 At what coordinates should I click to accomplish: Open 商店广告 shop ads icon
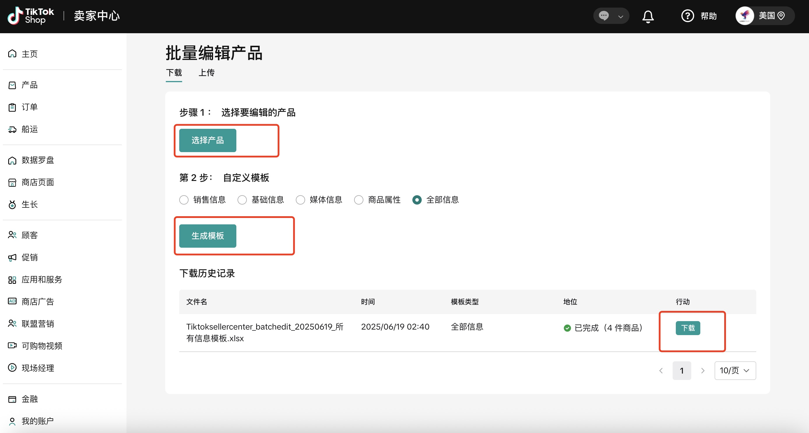pos(12,301)
